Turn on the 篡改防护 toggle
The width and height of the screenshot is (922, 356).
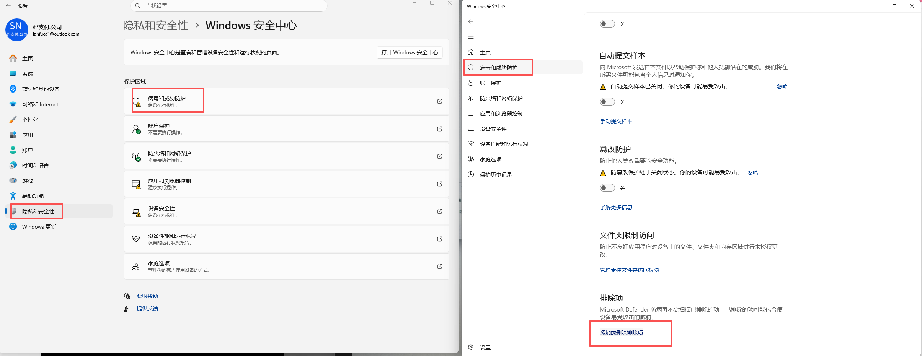point(607,188)
